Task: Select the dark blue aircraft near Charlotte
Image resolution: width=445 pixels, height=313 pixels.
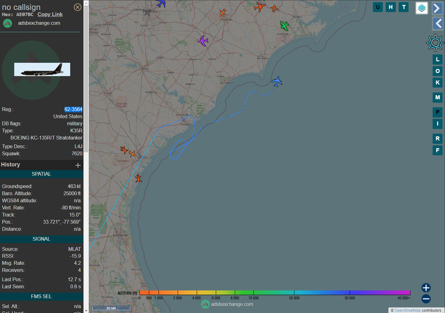Action: 161,3
